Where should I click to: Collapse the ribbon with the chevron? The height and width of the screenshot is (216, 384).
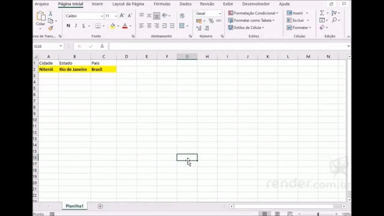pos(349,37)
